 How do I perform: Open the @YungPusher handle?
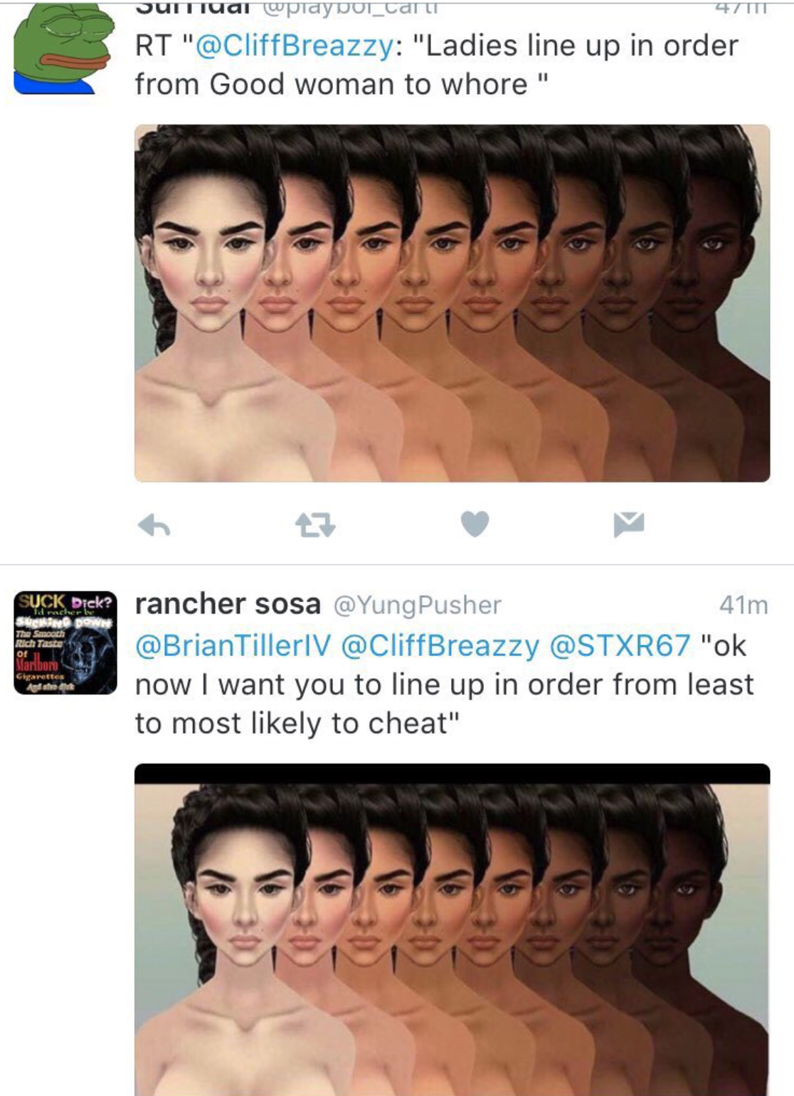click(x=418, y=605)
